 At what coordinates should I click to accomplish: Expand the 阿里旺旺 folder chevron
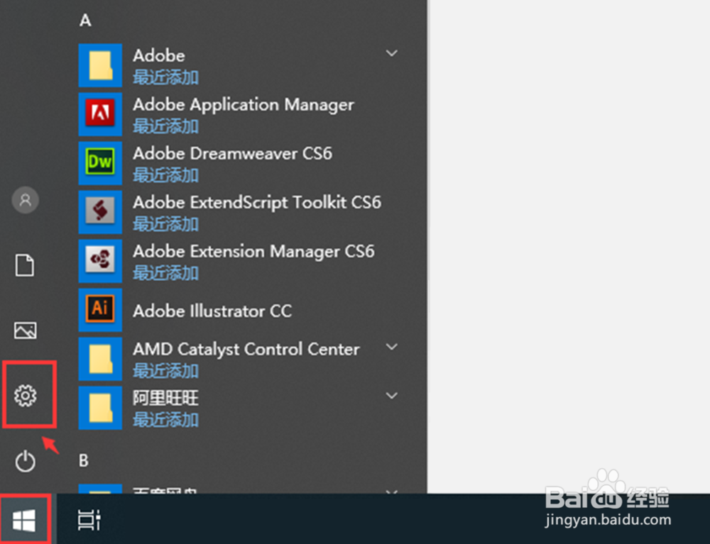click(x=392, y=396)
